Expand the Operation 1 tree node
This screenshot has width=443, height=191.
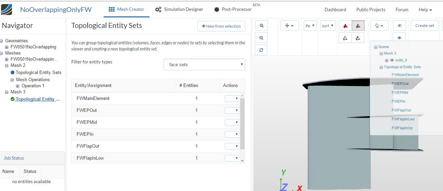[18, 86]
